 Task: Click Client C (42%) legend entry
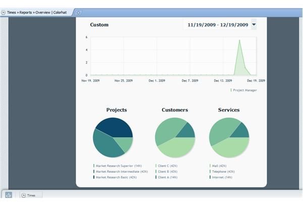click(x=166, y=166)
